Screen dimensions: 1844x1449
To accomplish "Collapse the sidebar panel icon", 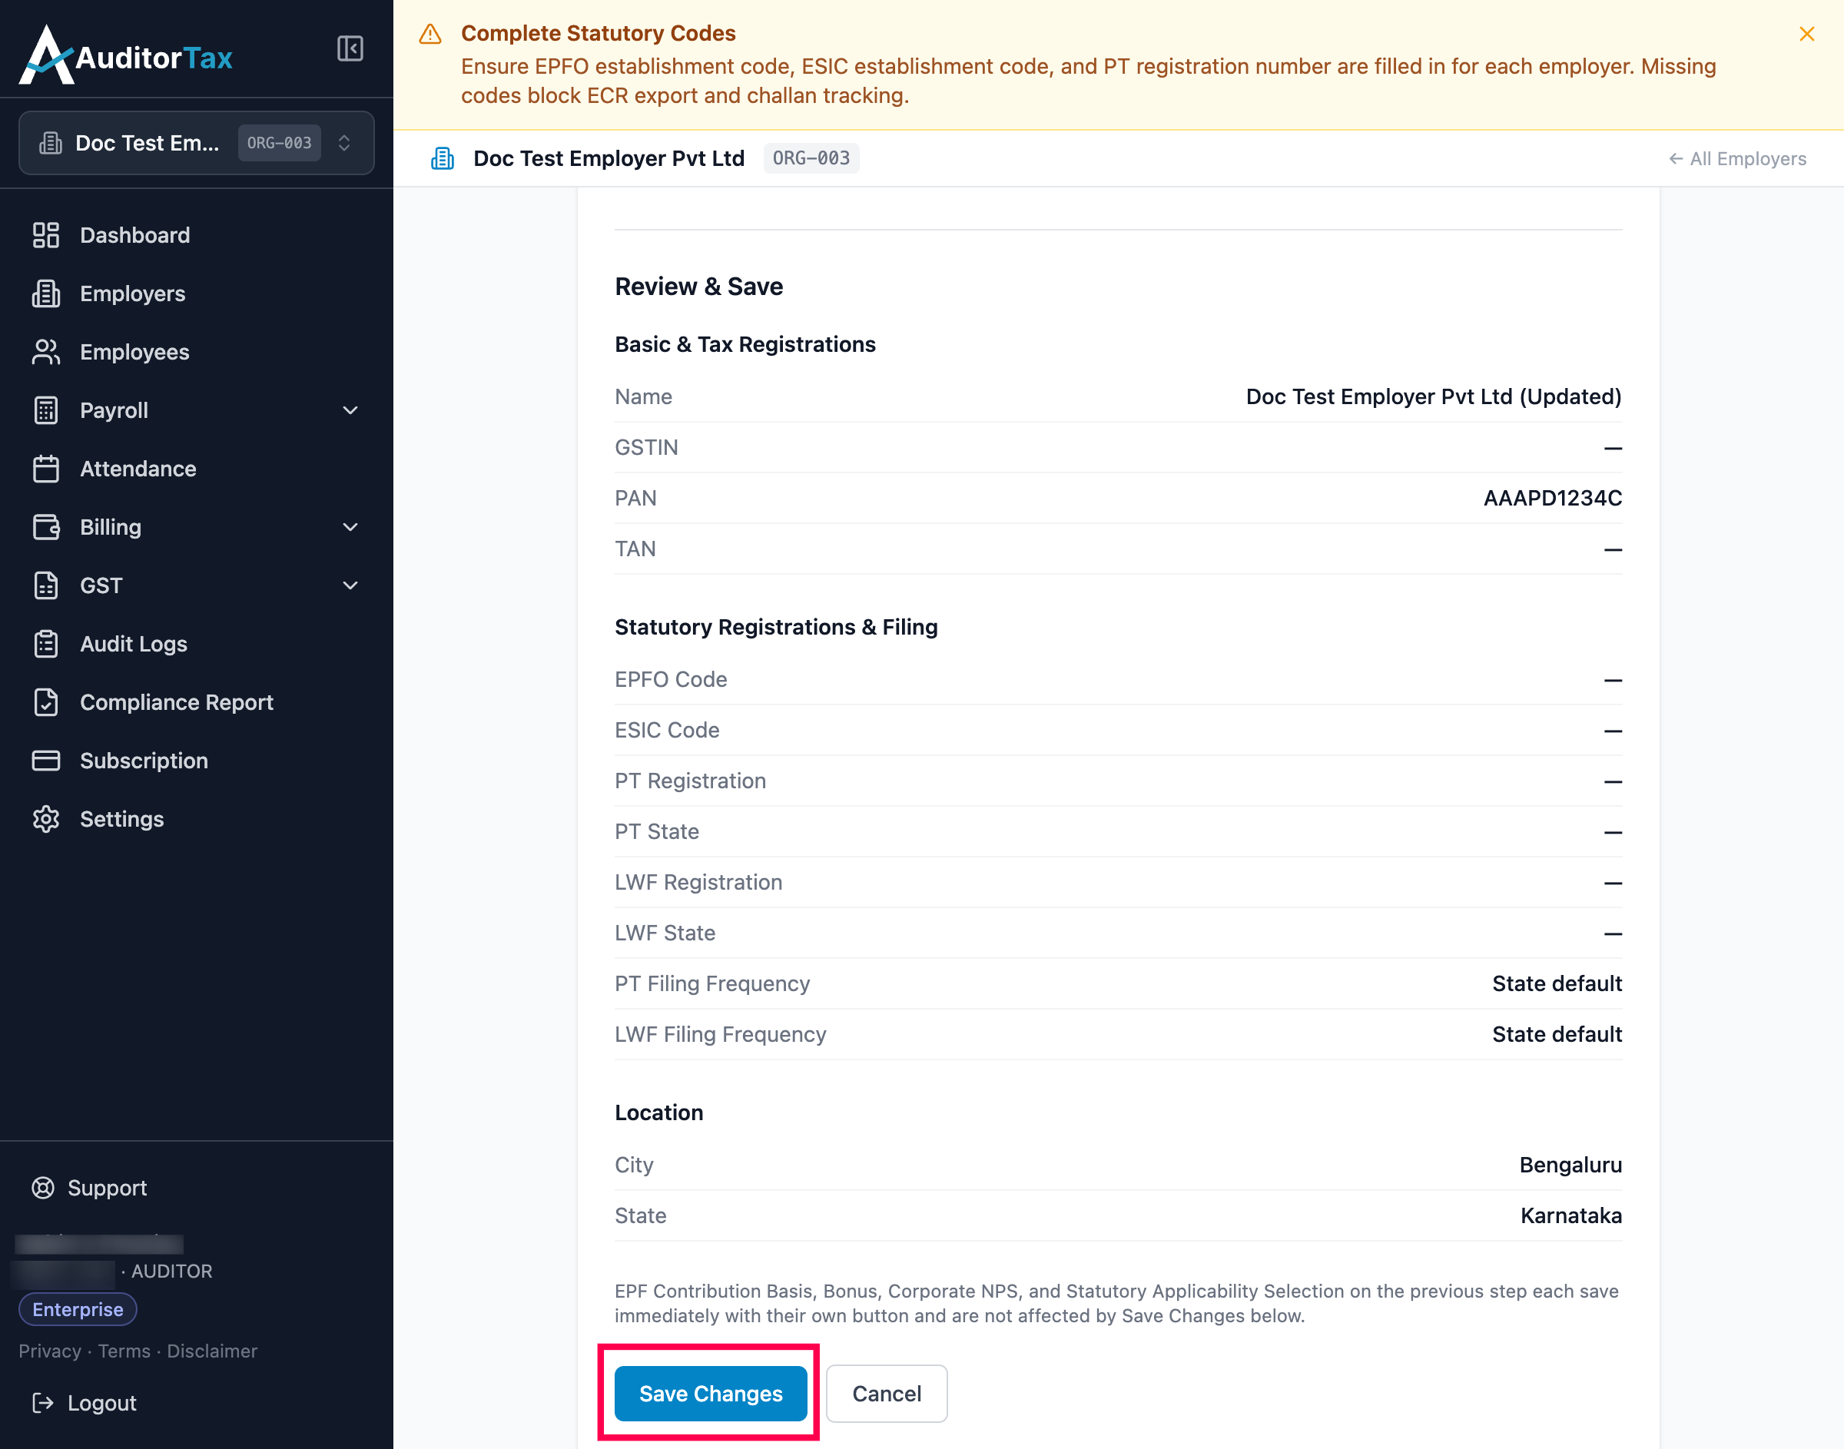I will click(x=350, y=48).
